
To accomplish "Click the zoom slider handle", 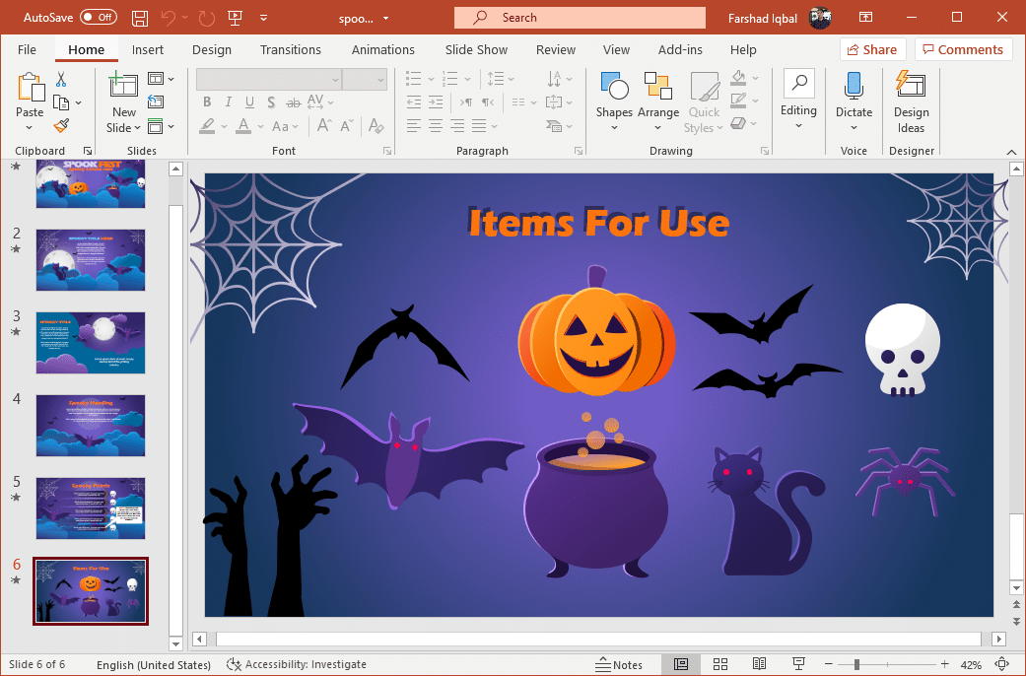I will 857,665.
